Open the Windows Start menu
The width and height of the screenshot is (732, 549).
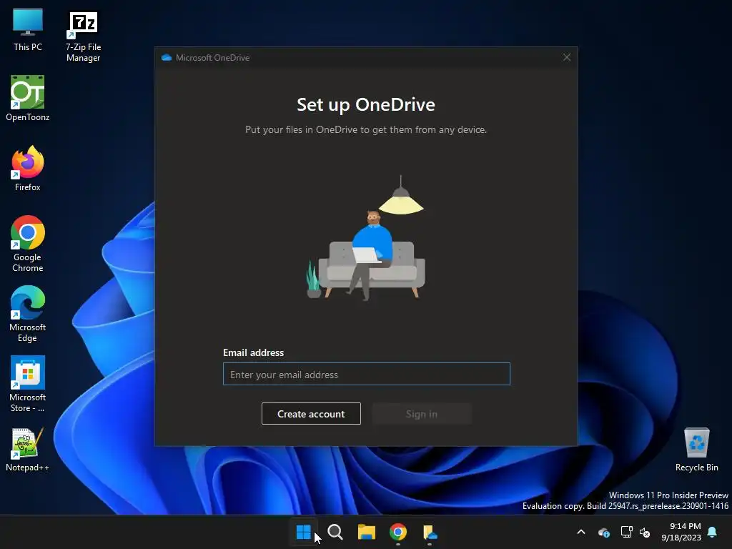303,532
